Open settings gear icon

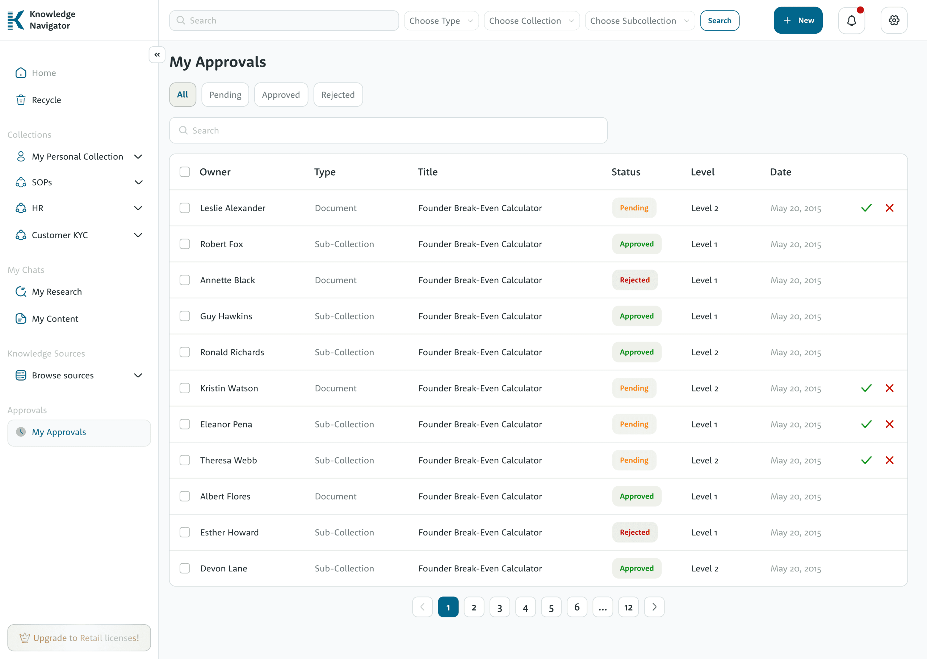(x=894, y=20)
